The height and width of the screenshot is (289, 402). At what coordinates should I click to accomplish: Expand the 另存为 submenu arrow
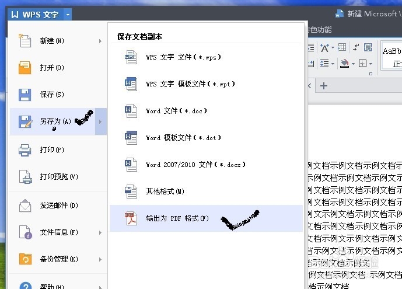[101, 121]
